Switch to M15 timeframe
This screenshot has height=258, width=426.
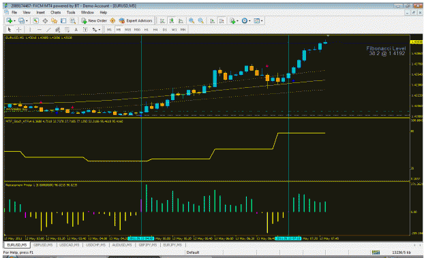tap(127, 29)
